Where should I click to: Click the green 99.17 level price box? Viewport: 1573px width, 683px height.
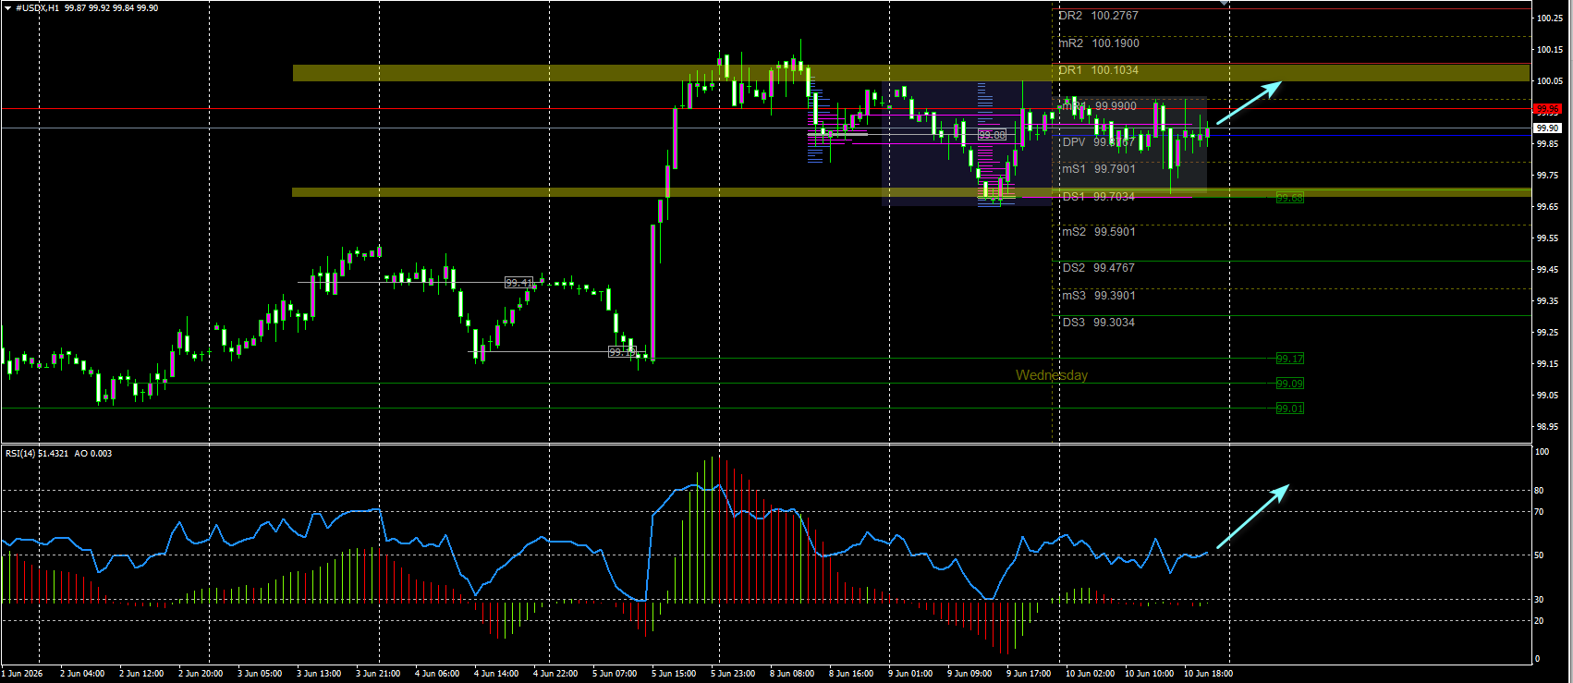[1290, 359]
